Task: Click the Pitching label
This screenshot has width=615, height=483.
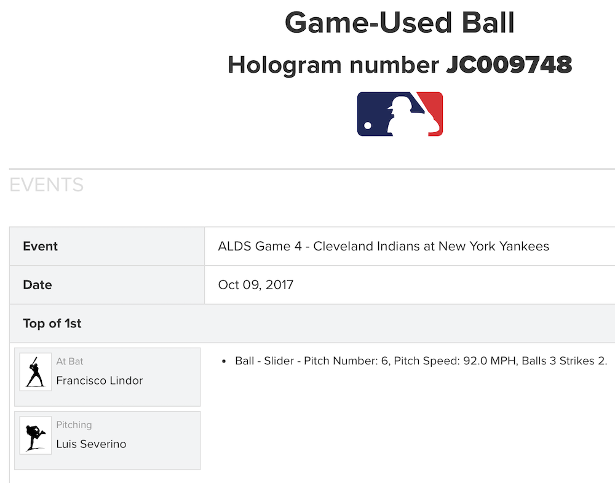Action: tap(74, 425)
